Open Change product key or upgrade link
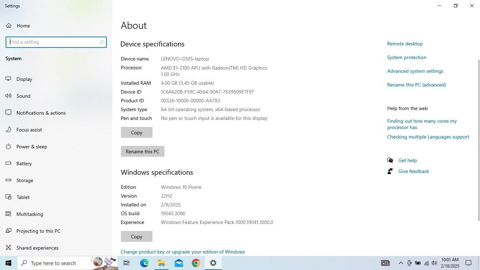The height and width of the screenshot is (270, 480). click(183, 252)
